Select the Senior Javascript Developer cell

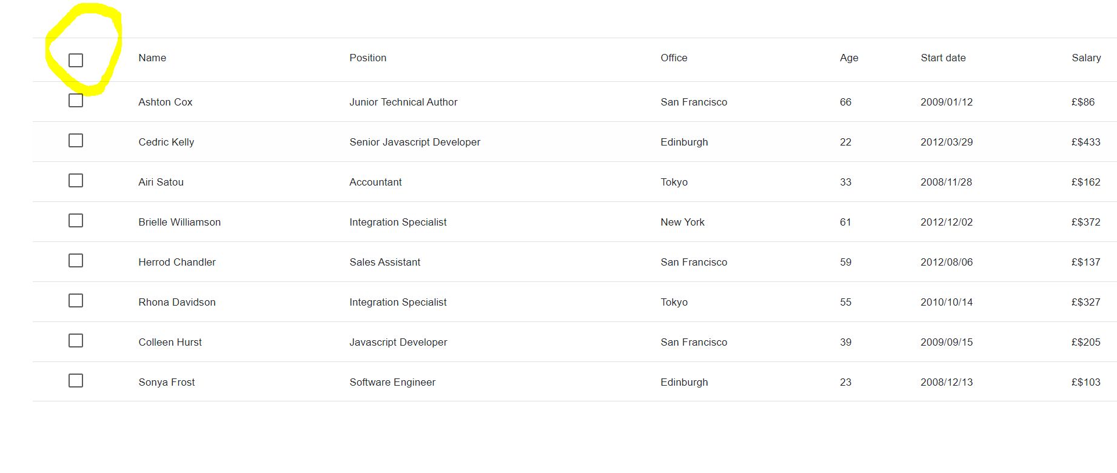(415, 142)
